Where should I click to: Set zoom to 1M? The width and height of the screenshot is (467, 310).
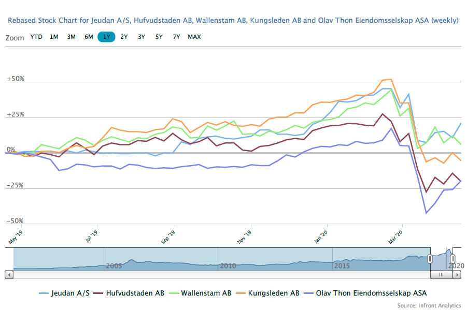(54, 37)
